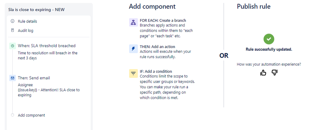Click the Send email envelope icon

pyautogui.click(x=13, y=78)
